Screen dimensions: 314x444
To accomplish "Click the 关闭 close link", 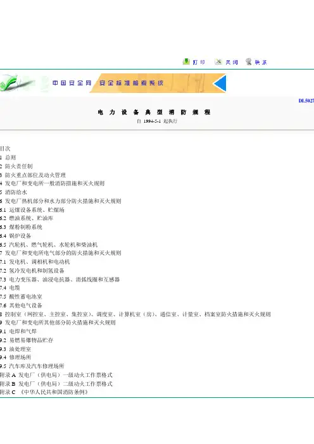I will click(x=232, y=62).
